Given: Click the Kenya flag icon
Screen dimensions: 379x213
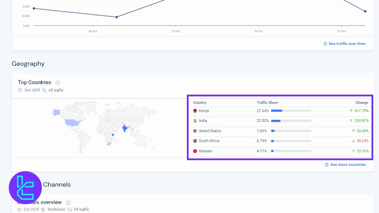Looking at the screenshot, I should coord(195,111).
